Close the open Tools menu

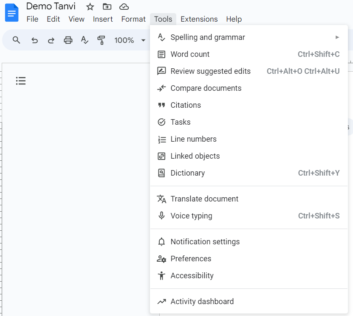click(x=163, y=19)
